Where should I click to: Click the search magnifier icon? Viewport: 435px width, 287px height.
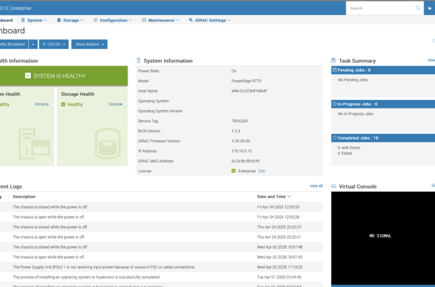418,8
